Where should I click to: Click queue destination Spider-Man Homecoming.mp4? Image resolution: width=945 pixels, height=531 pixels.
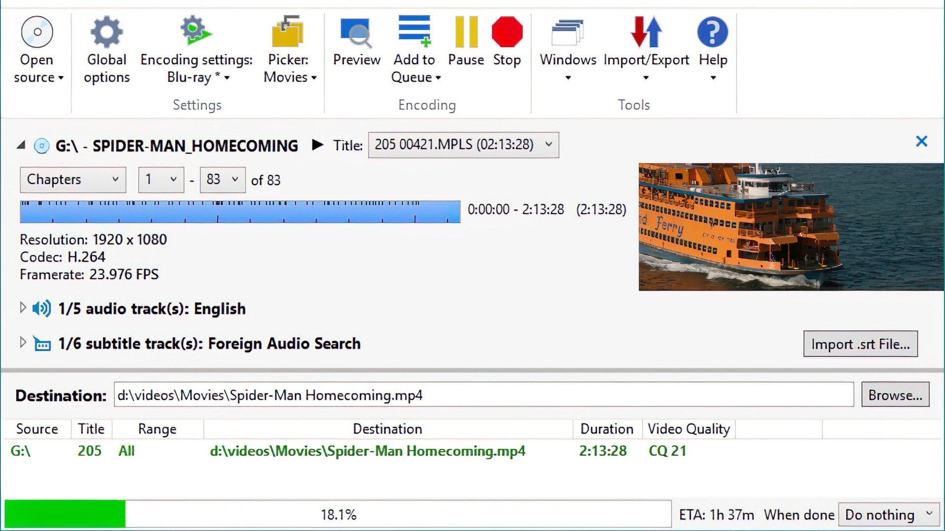(x=368, y=451)
